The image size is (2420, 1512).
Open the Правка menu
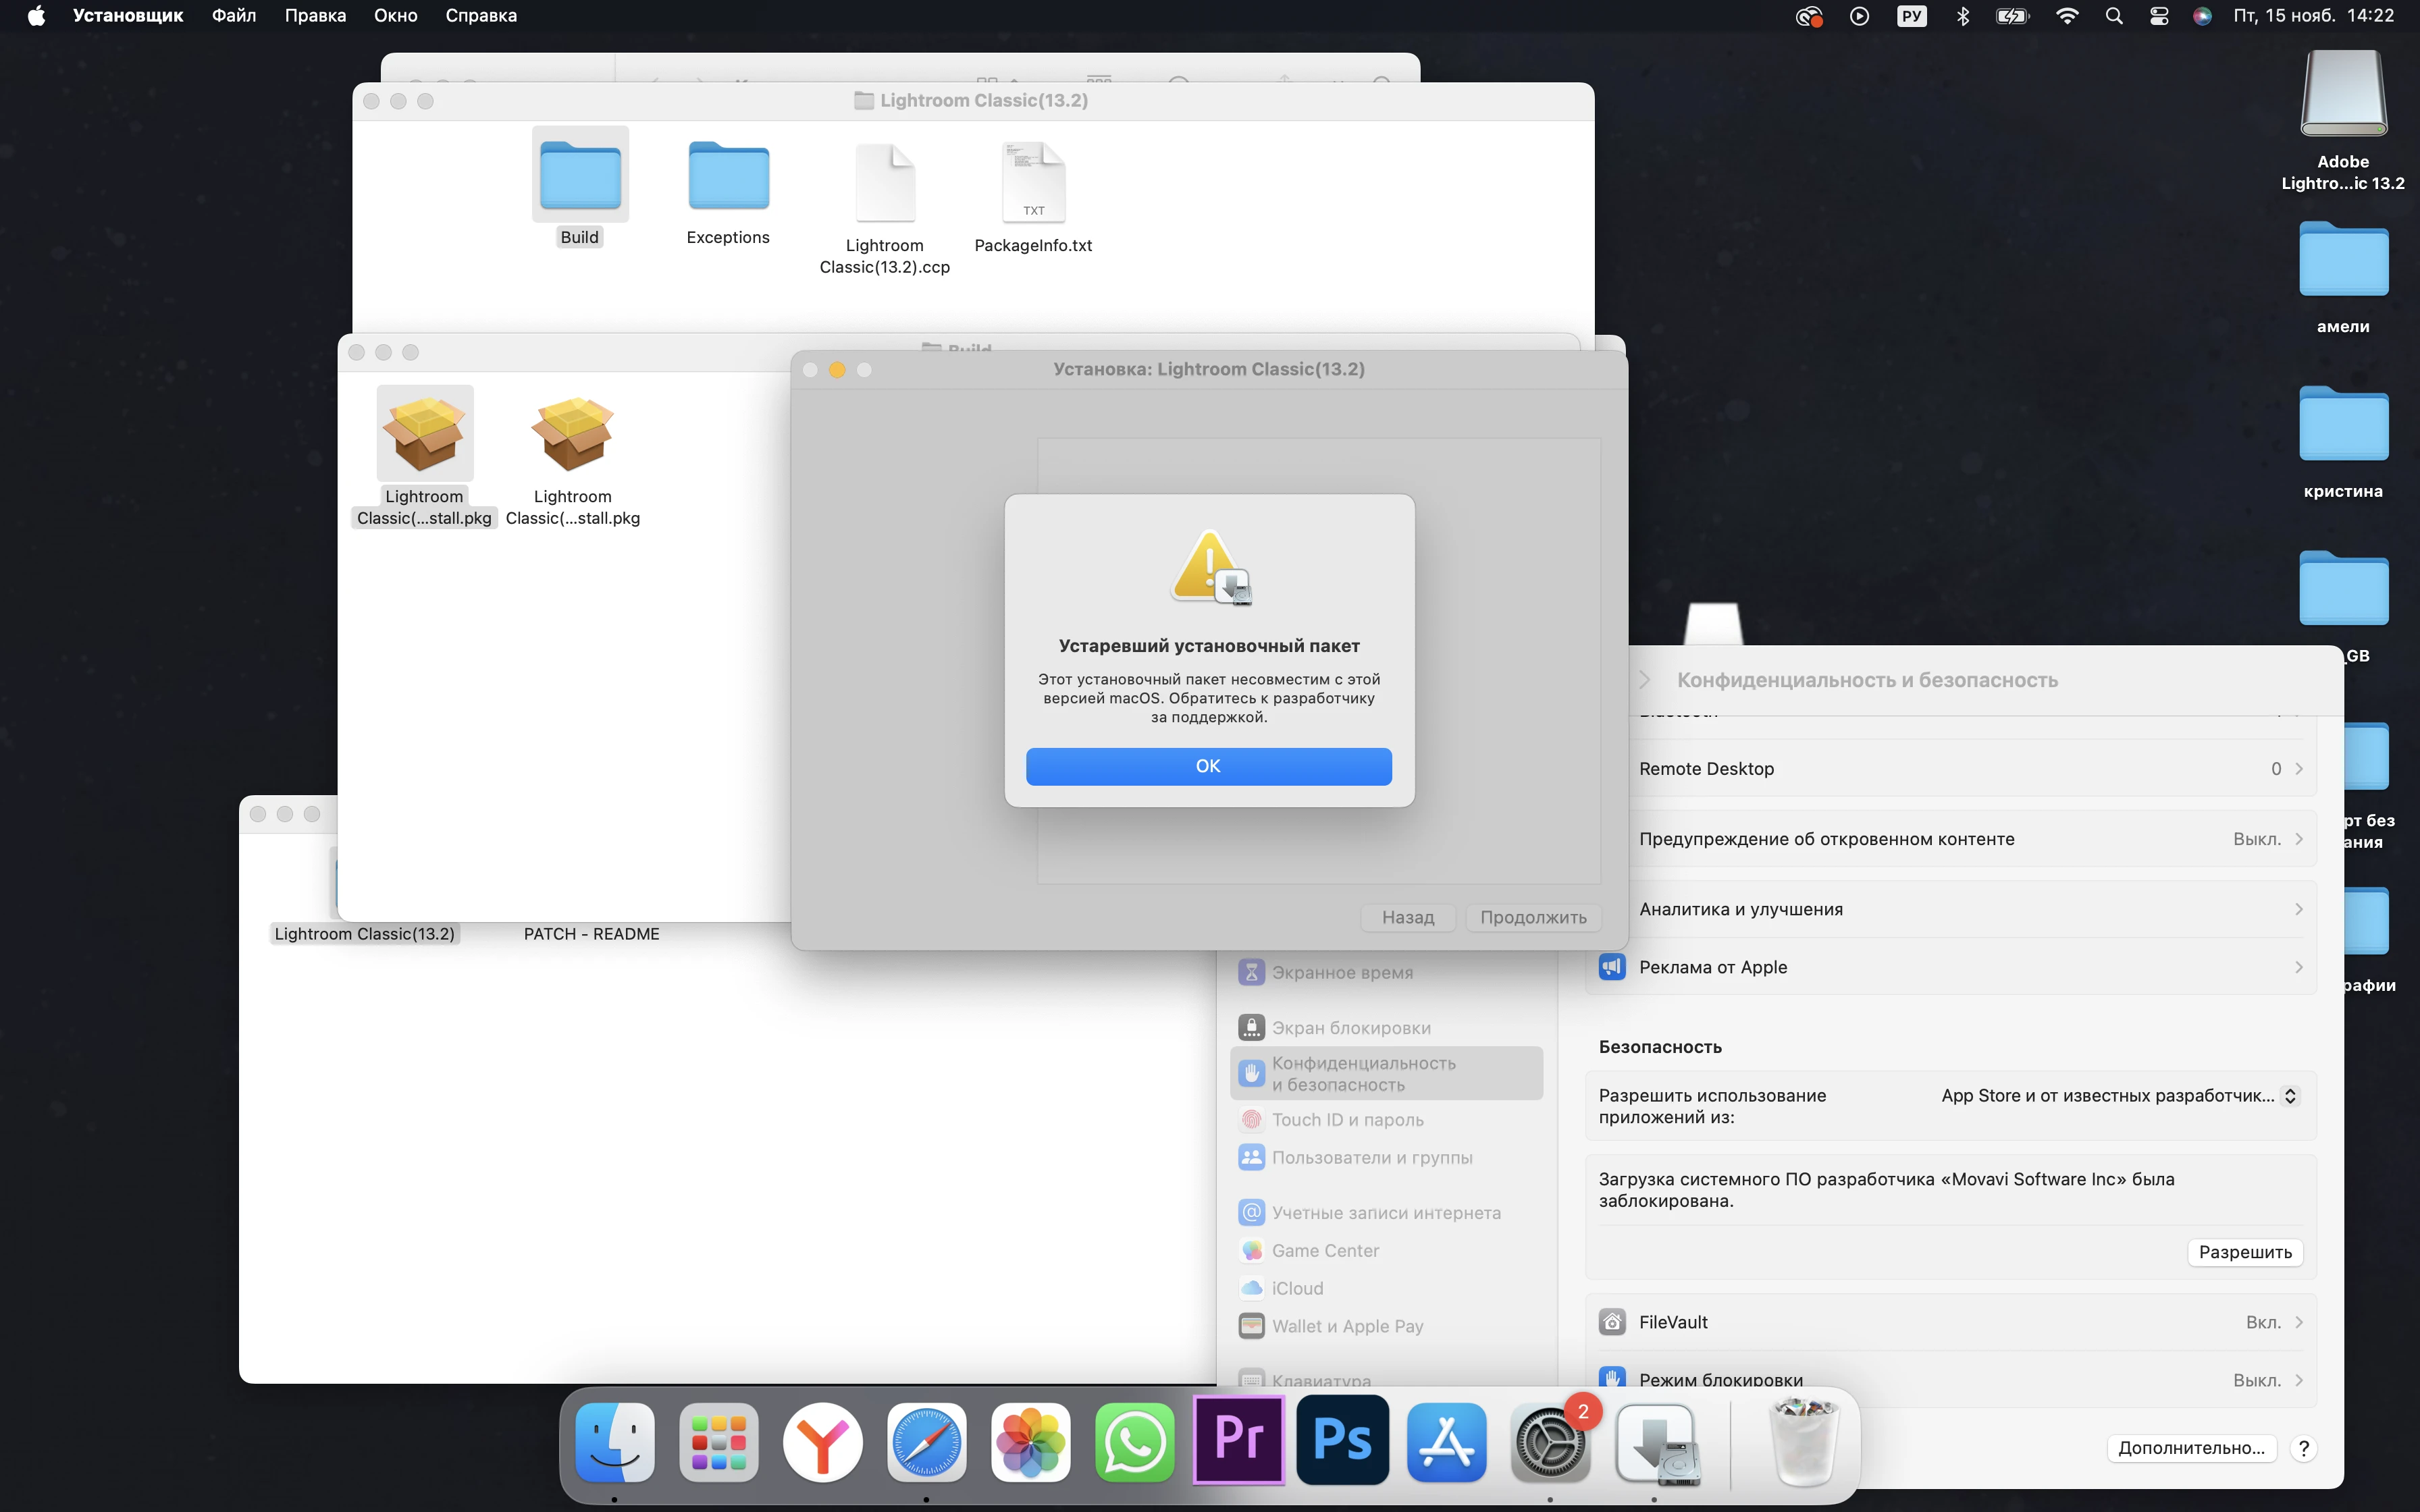315,16
